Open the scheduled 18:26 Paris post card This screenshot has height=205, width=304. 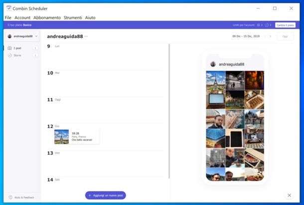point(77,137)
